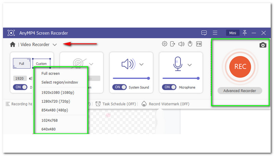Screen dimensions: 274x156
Task: Select Custom recording area
Action: (41, 63)
